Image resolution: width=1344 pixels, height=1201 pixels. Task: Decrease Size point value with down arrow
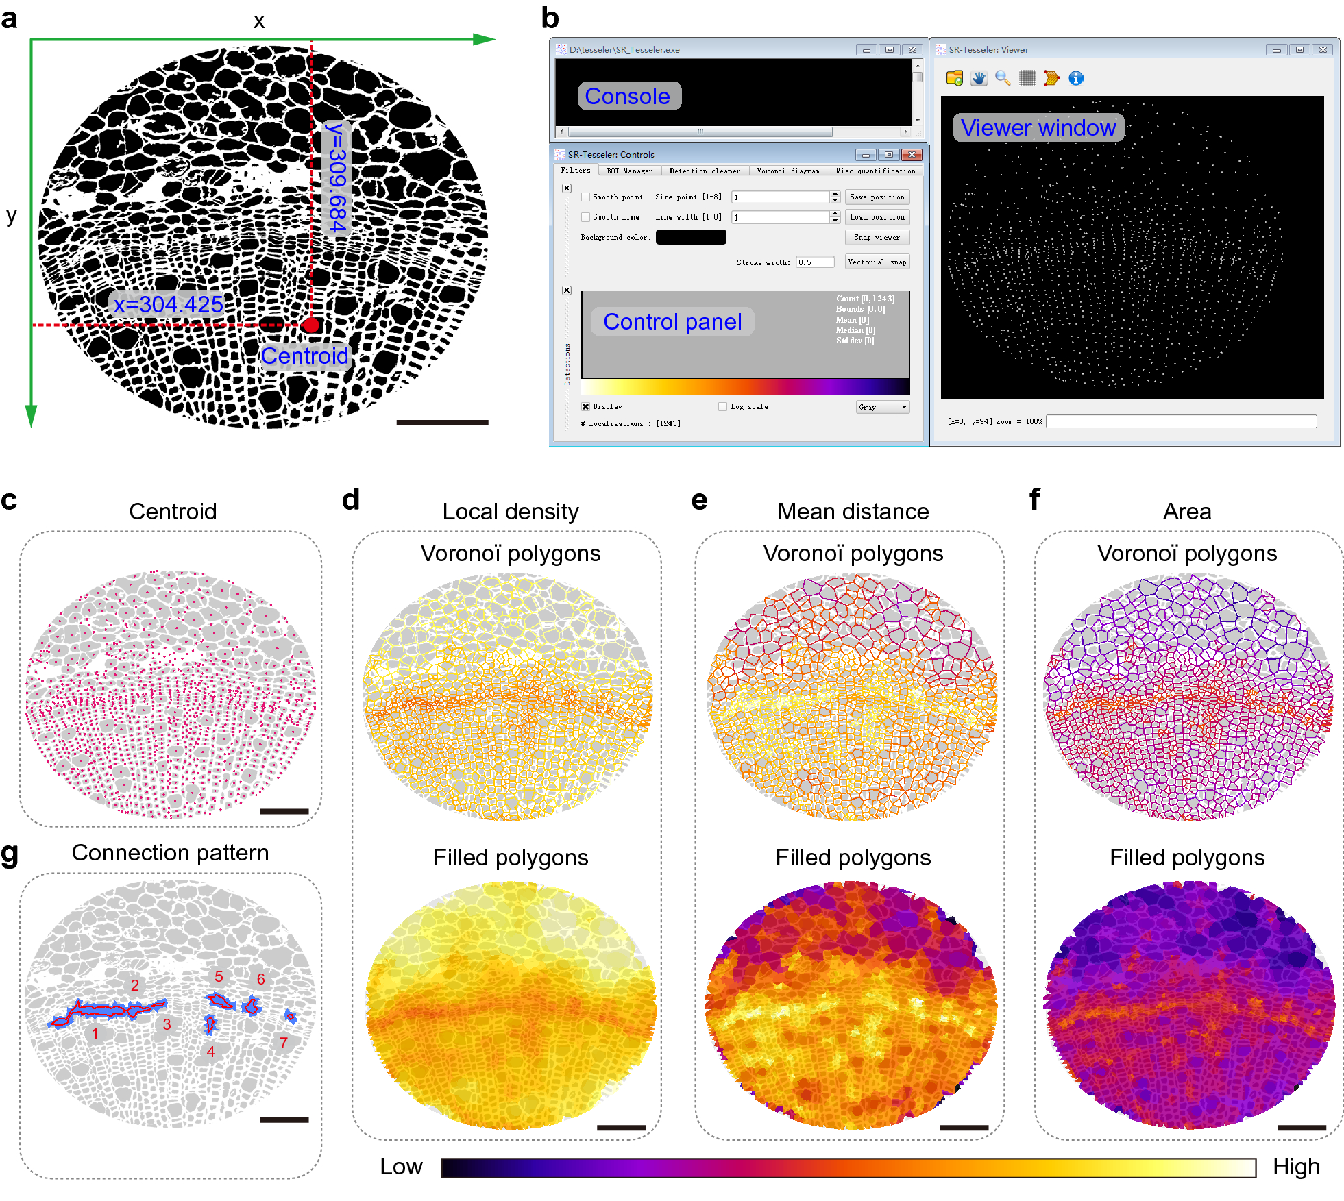[835, 200]
